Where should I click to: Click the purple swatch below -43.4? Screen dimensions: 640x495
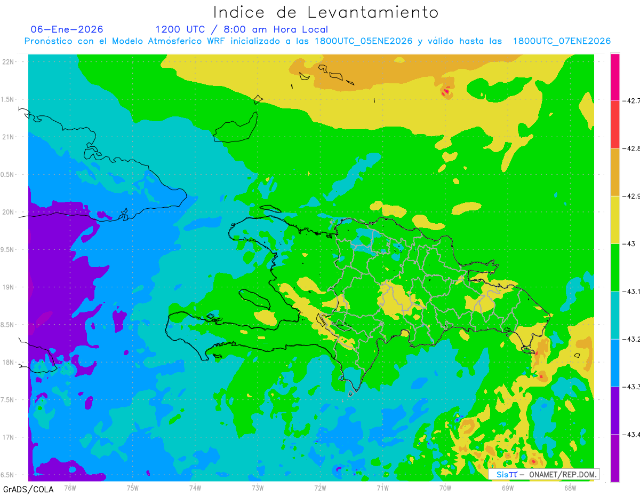(x=615, y=458)
